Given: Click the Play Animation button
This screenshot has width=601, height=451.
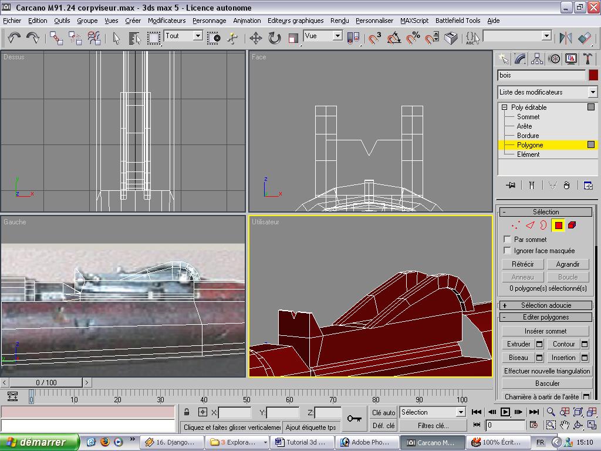Looking at the screenshot, I should point(505,412).
